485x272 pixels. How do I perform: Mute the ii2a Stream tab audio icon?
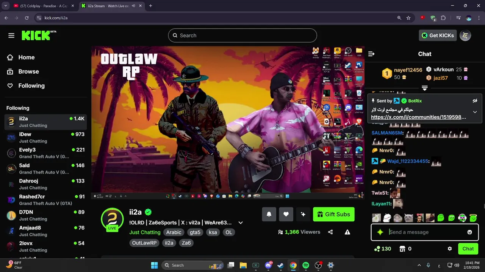click(x=133, y=6)
